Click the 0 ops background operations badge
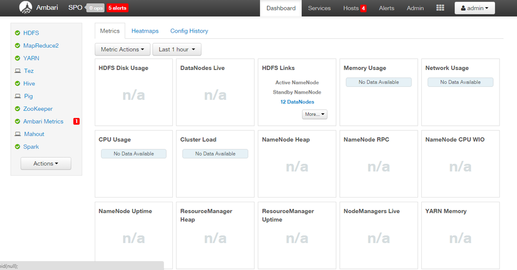Image resolution: width=517 pixels, height=270 pixels. pyautogui.click(x=95, y=8)
